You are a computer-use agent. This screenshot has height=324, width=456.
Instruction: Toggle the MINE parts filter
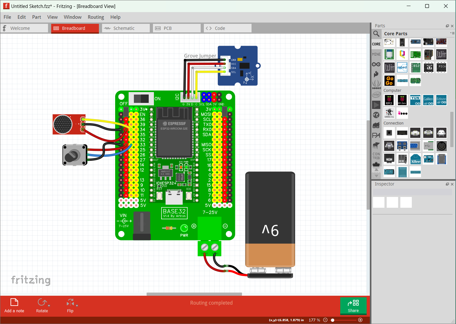(376, 54)
